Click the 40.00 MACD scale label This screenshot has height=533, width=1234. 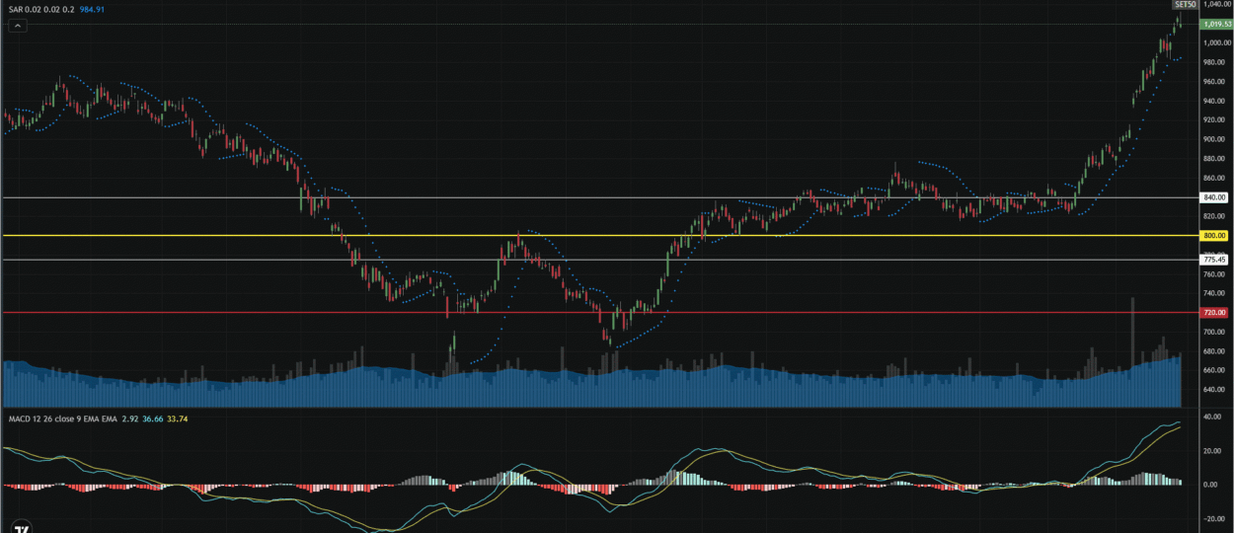pos(1213,418)
